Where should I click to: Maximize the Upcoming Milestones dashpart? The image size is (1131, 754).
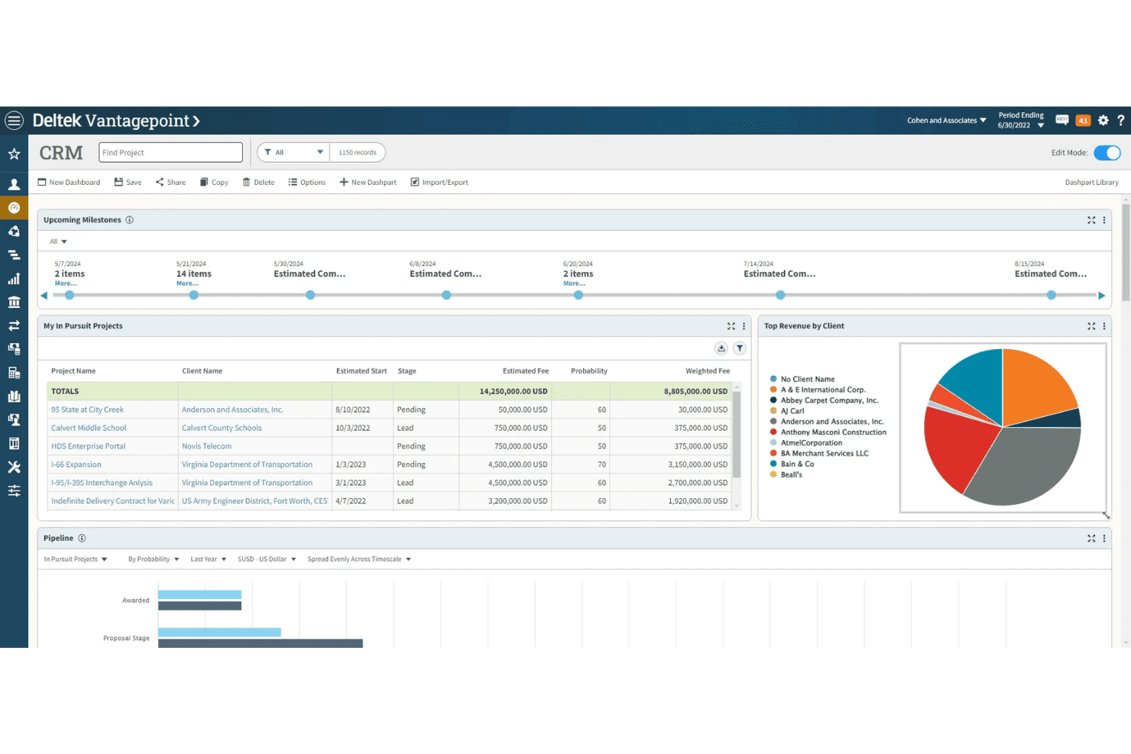1091,220
